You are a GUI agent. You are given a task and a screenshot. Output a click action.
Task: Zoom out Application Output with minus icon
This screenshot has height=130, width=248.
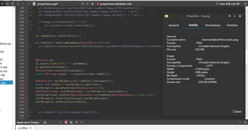82,122
